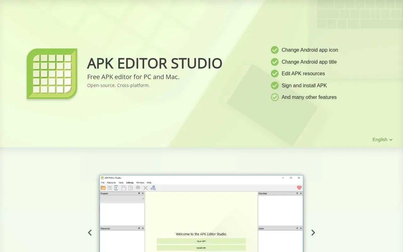Screen dimensions: 403x252
Task: Close the Resources panel
Action: coord(143,228)
